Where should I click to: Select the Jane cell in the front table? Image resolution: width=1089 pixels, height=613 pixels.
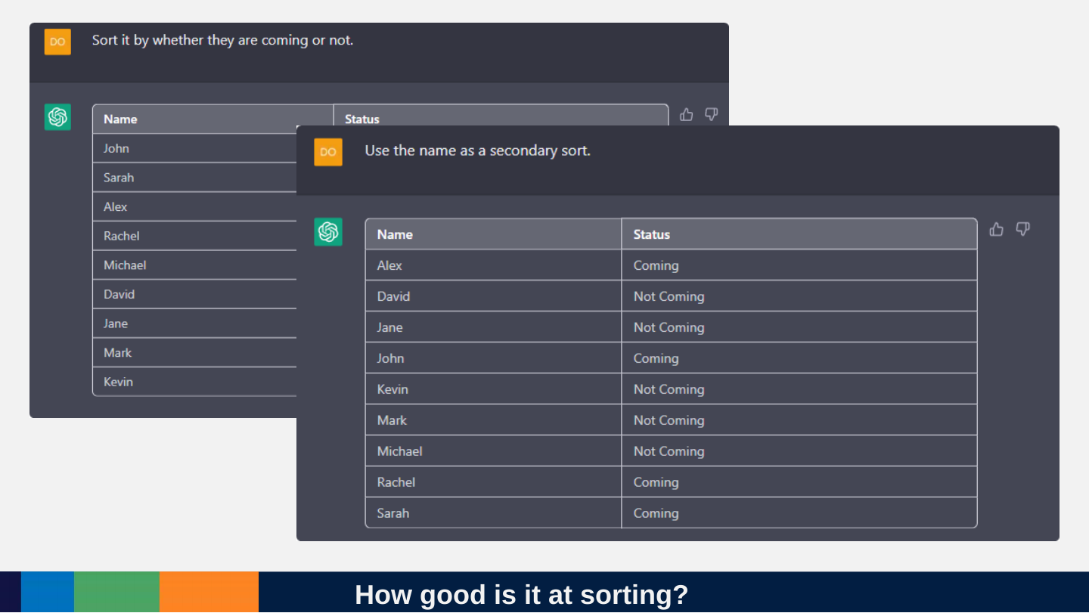tap(493, 327)
